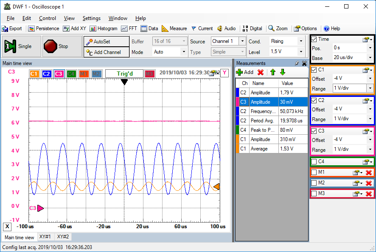Image resolution: width=376 pixels, height=252 pixels.
Task: Expand the Cond. Rising dropdown
Action: pos(301,41)
